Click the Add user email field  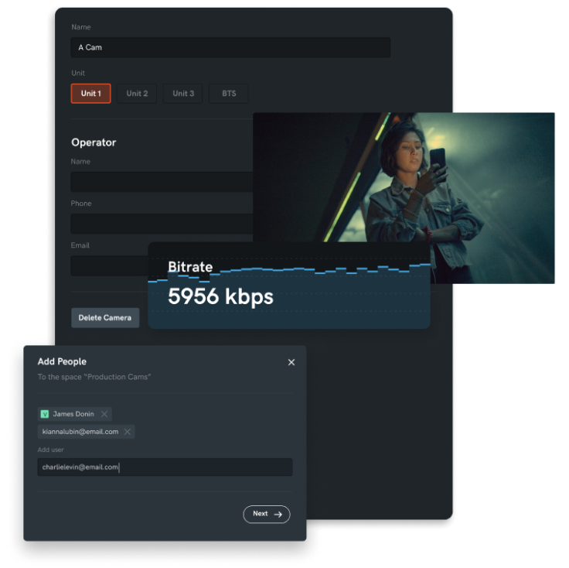[165, 467]
